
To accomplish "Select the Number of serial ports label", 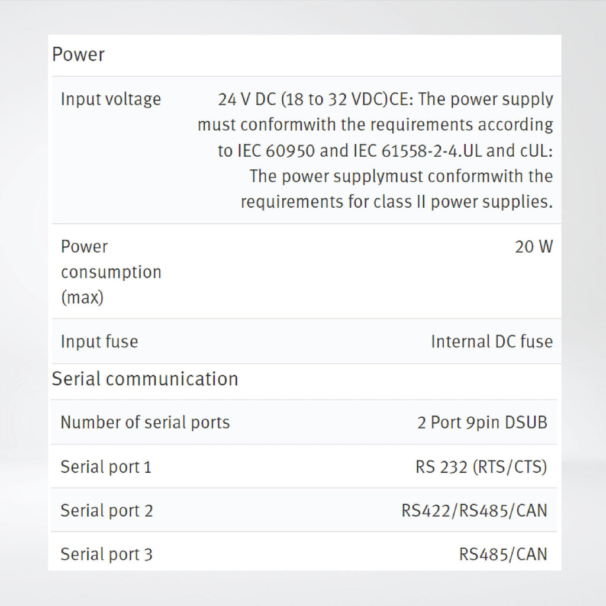I will pos(146,423).
